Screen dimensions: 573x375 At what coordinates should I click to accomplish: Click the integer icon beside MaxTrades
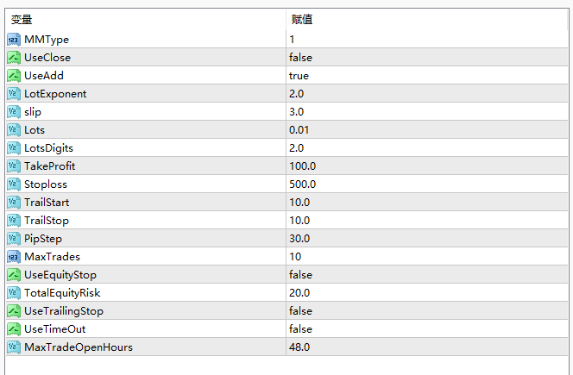(13, 256)
